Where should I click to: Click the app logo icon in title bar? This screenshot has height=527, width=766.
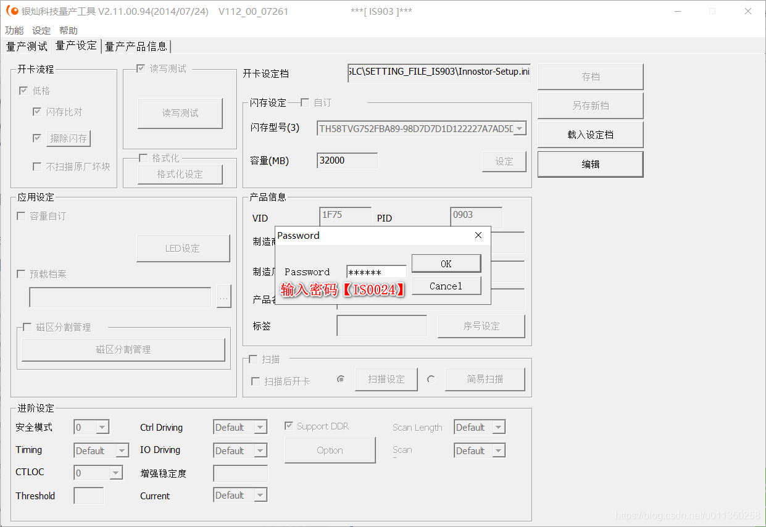[12, 11]
